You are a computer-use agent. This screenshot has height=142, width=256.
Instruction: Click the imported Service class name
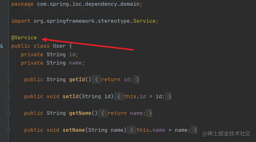[x=144, y=21]
